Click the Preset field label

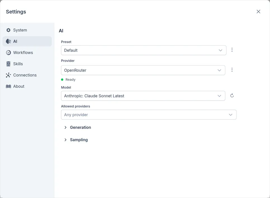pos(66,42)
